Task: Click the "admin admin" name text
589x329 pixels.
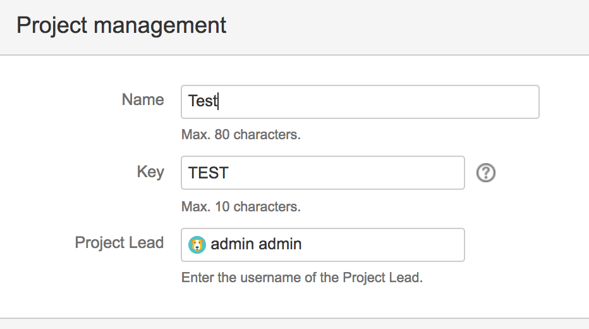Action: click(x=256, y=245)
